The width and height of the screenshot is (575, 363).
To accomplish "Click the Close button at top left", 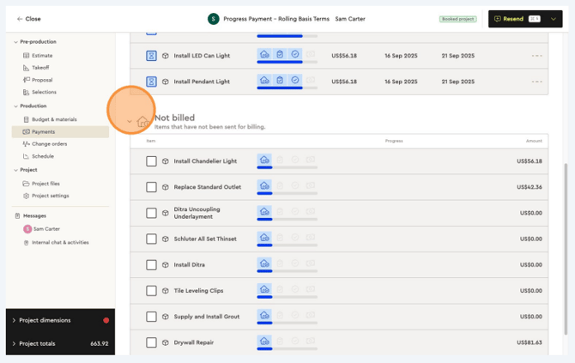I will 28,19.
